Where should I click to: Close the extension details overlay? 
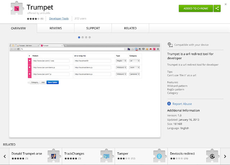tap(226, 4)
